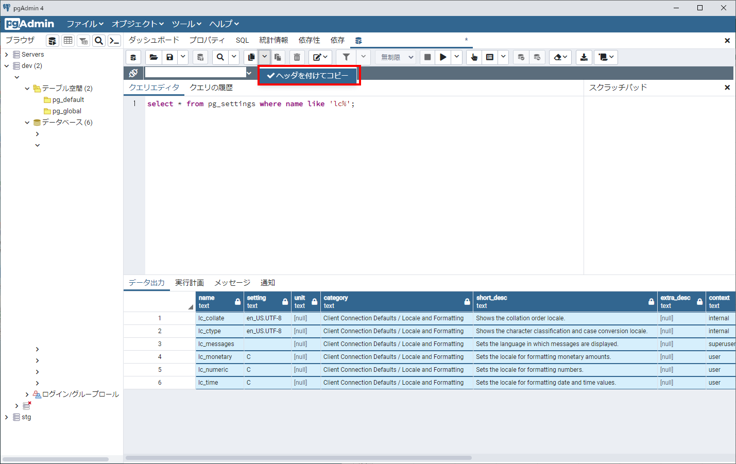Click the Open File folder icon
The width and height of the screenshot is (736, 464).
(153, 57)
